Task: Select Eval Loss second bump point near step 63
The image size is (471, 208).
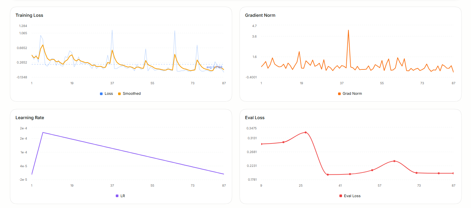Action: coord(394,161)
